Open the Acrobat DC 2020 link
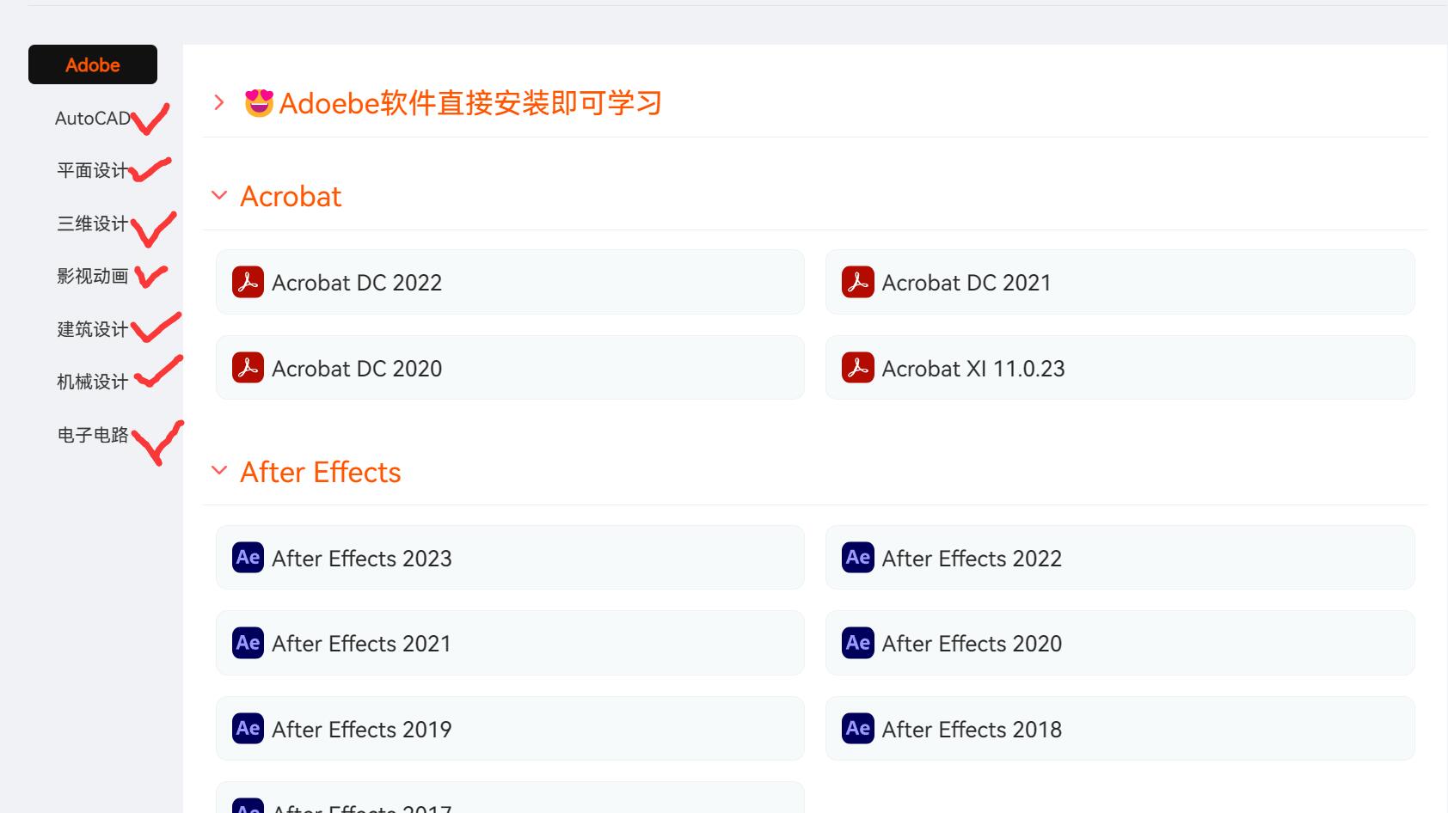 click(510, 368)
